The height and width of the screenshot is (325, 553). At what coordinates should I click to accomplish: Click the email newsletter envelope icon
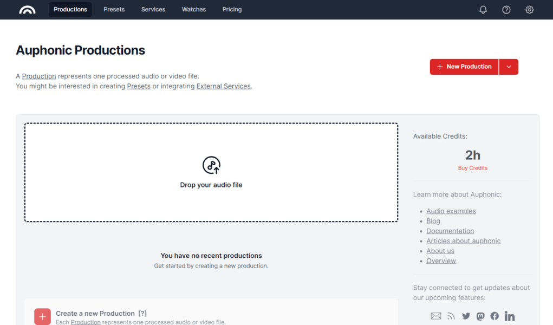pos(436,316)
